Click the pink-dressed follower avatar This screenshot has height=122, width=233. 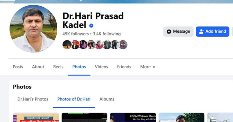point(99,45)
